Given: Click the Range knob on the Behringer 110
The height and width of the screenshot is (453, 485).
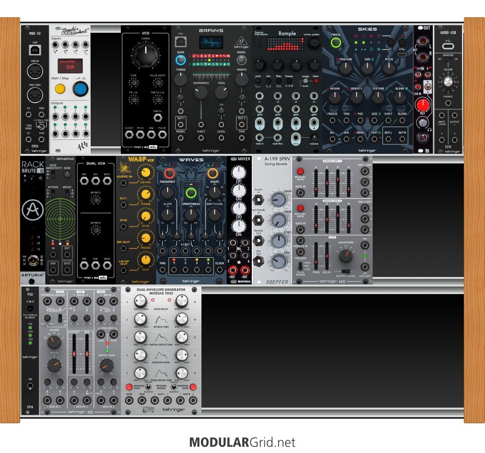Looking at the screenshot, I should [54, 342].
